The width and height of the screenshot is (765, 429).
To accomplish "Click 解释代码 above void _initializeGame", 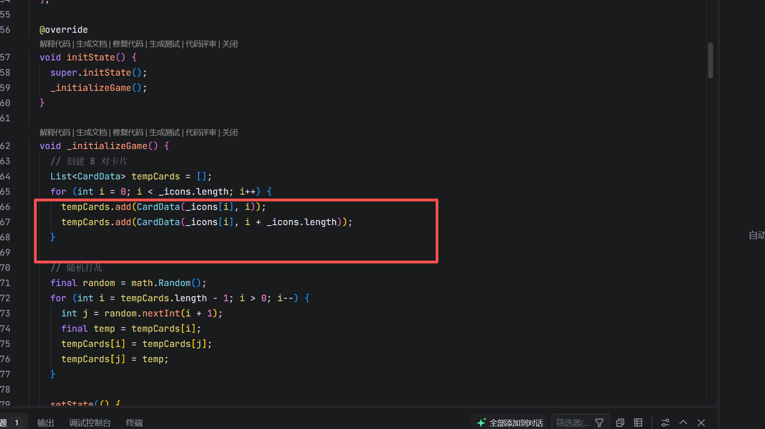I will coord(55,132).
